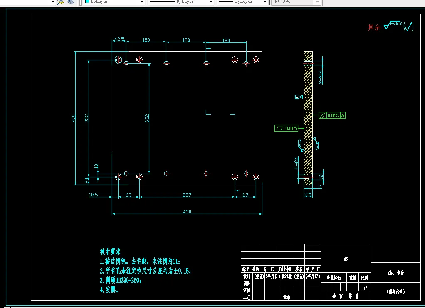Select technical note 4 发黑

109,290
